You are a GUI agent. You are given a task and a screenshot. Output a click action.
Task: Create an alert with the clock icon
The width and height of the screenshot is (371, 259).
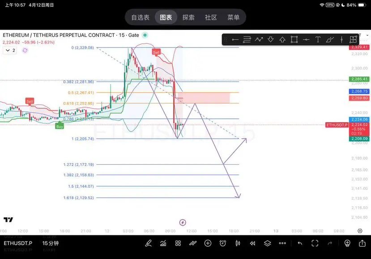pyautogui.click(x=223, y=243)
